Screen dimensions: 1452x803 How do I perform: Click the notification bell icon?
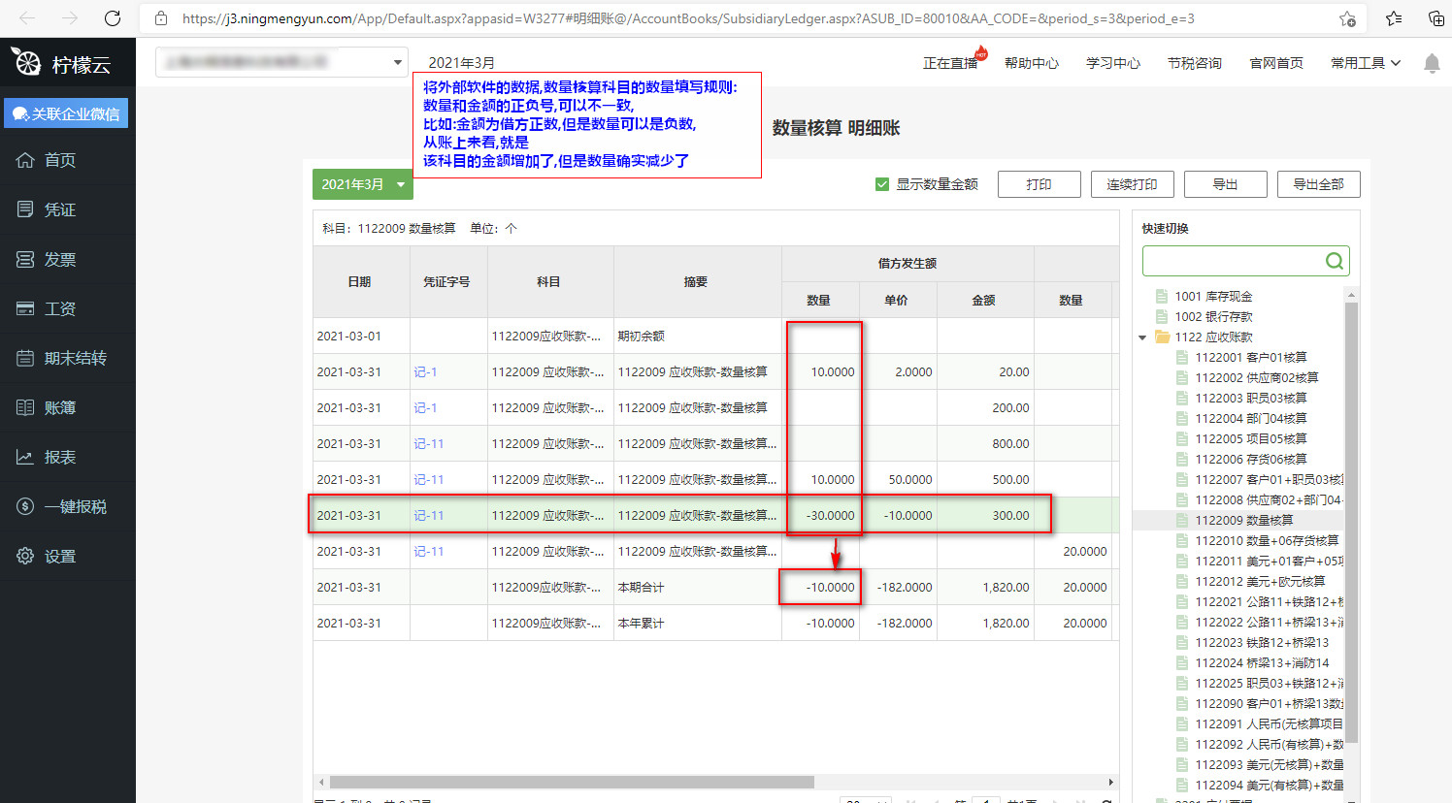tap(1431, 63)
